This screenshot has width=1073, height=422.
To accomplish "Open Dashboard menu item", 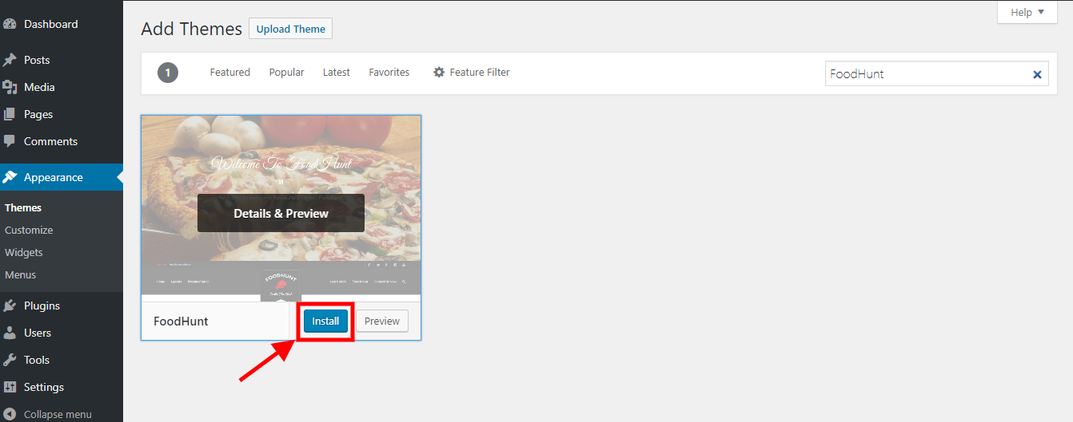I will [x=62, y=24].
